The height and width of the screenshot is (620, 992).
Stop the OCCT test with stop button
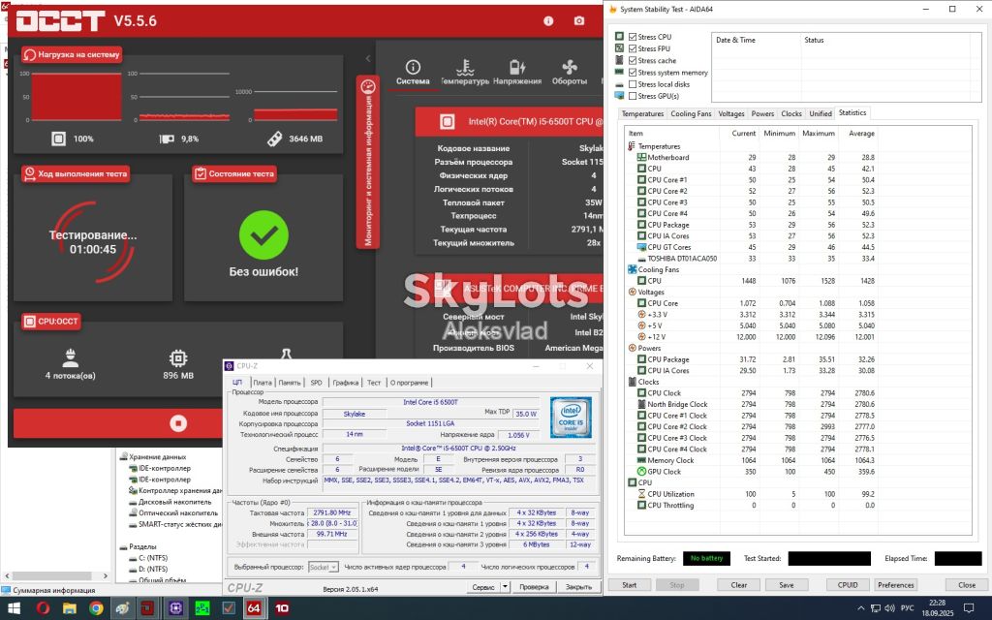178,423
